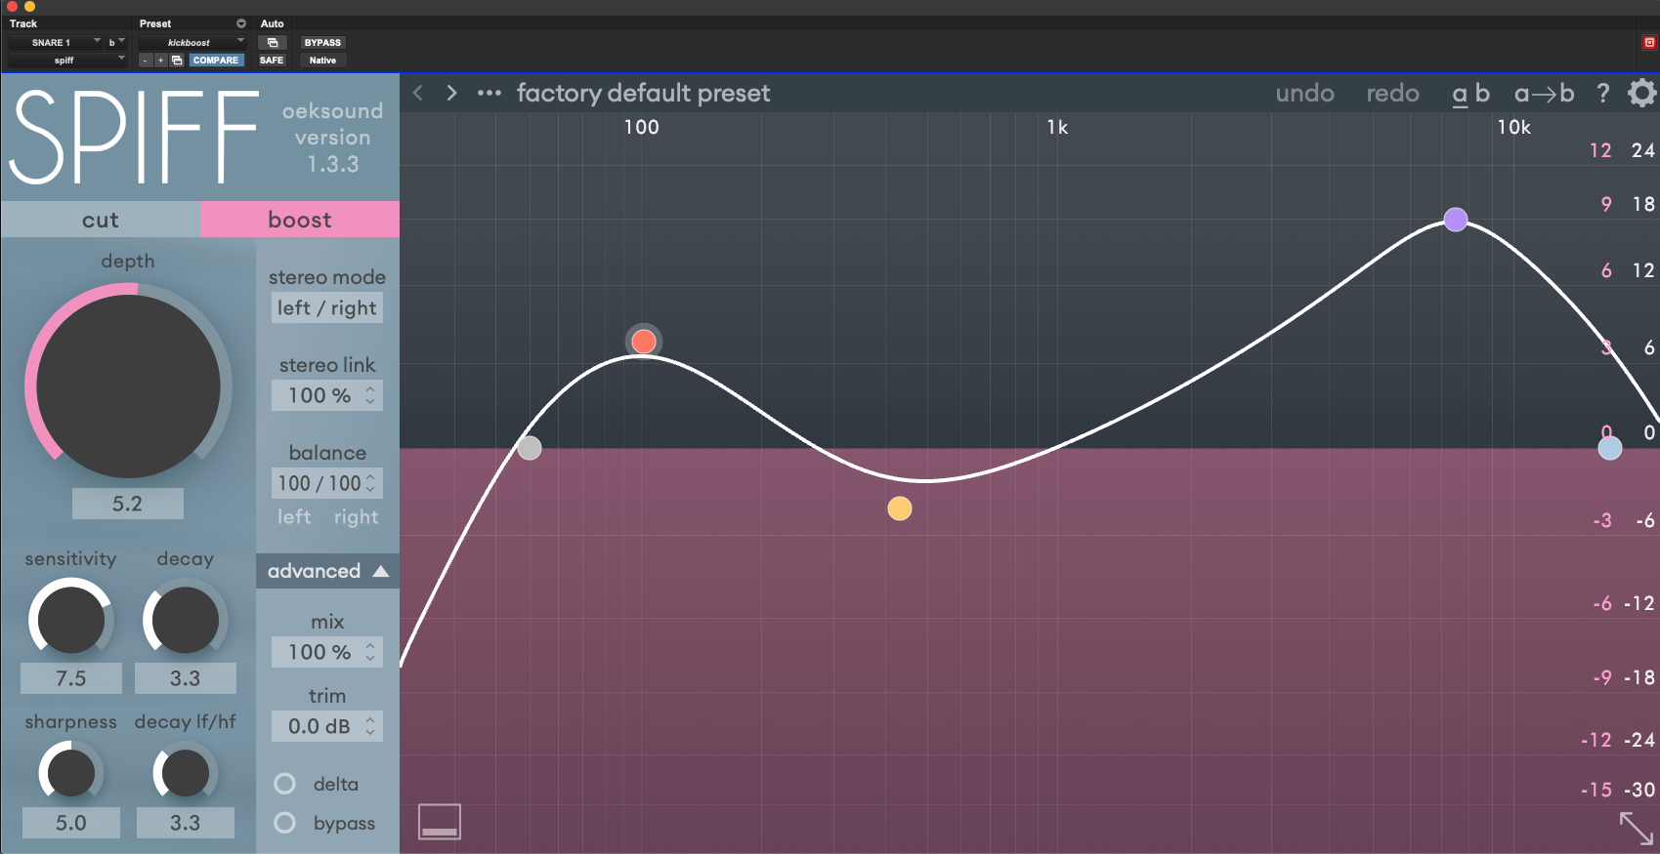Click undo

pyautogui.click(x=1304, y=93)
